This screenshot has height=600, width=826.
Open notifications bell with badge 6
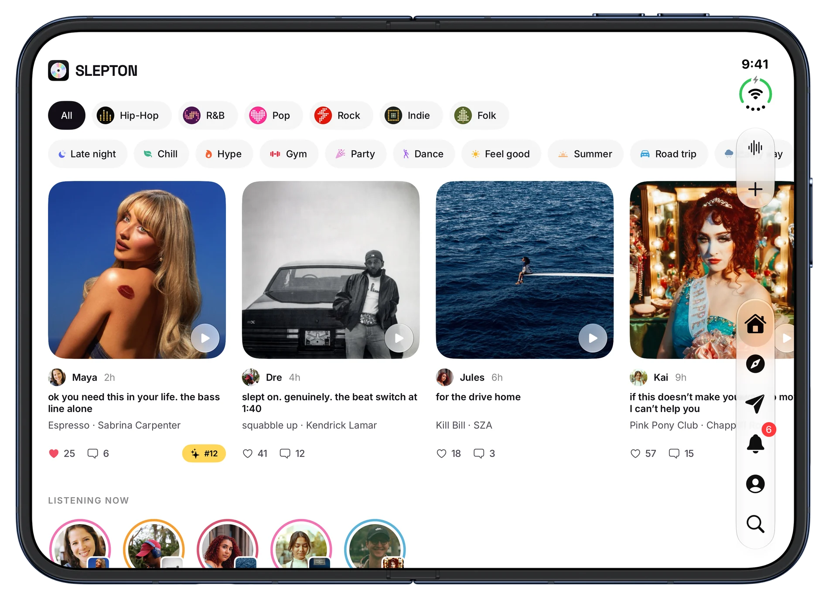pyautogui.click(x=756, y=443)
